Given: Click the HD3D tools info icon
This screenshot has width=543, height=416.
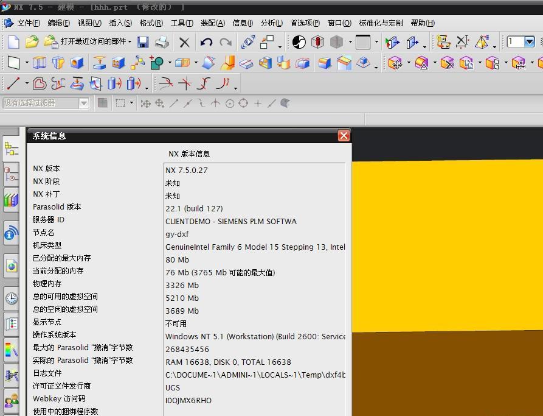Looking at the screenshot, I should [x=12, y=233].
